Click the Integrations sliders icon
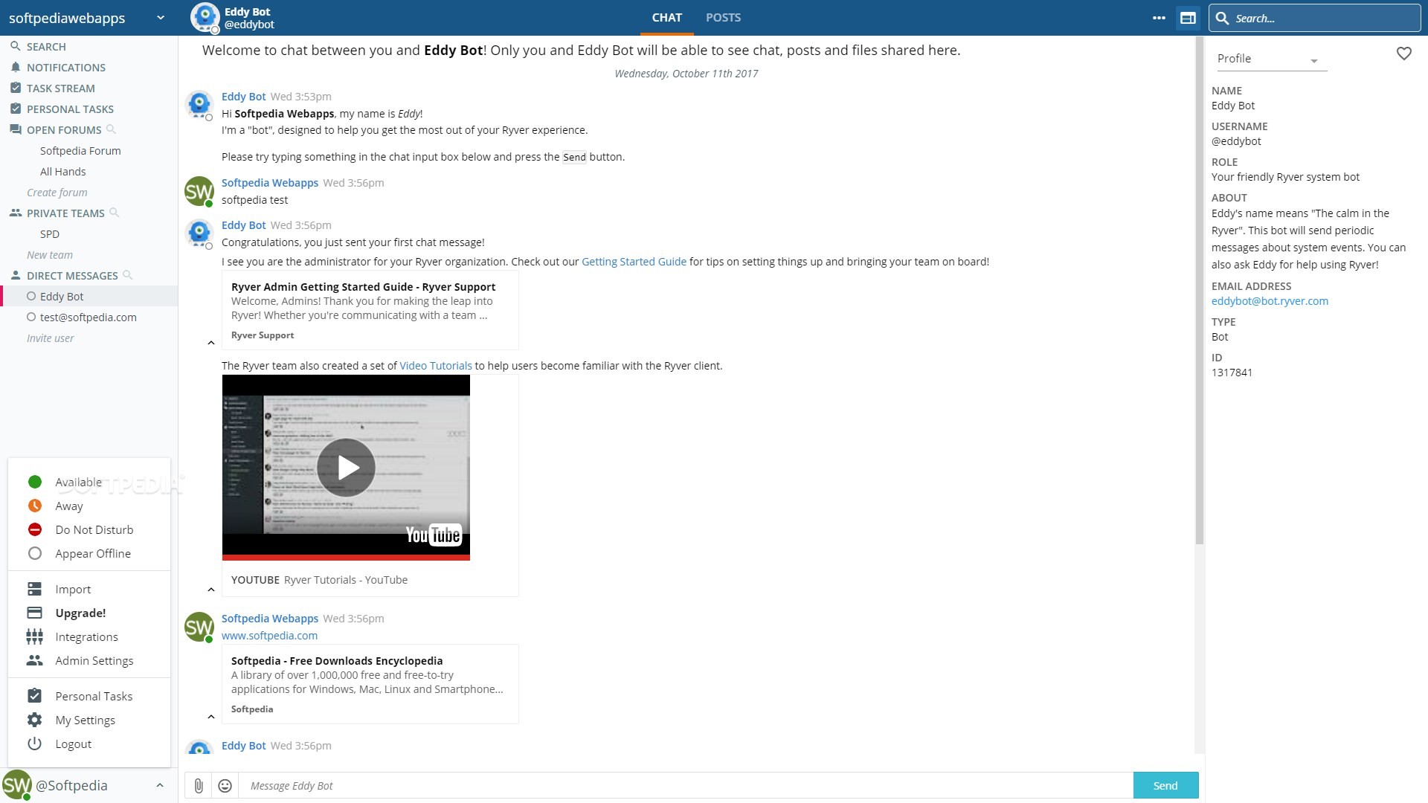Screen dimensions: 1428x803 (x=34, y=636)
